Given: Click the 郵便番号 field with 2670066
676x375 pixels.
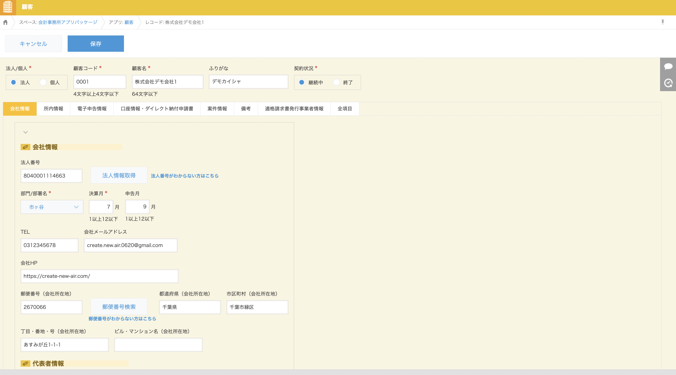Looking at the screenshot, I should [51, 307].
